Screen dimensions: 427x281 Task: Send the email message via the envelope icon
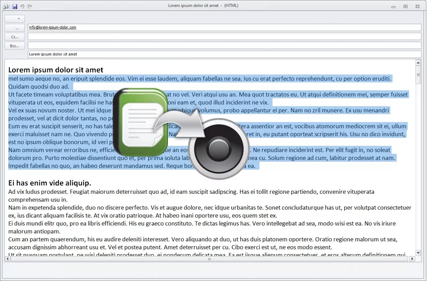click(6, 6)
